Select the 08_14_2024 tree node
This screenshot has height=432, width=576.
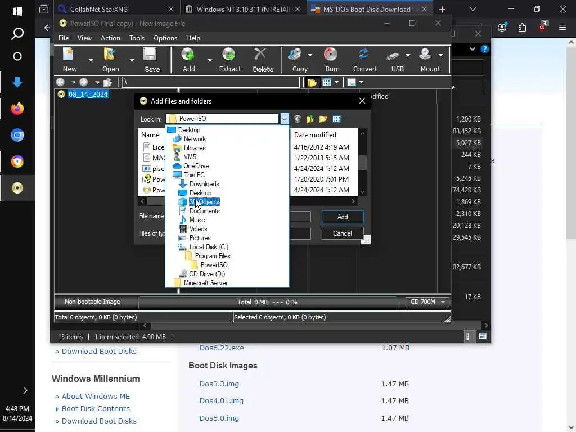[x=88, y=94]
